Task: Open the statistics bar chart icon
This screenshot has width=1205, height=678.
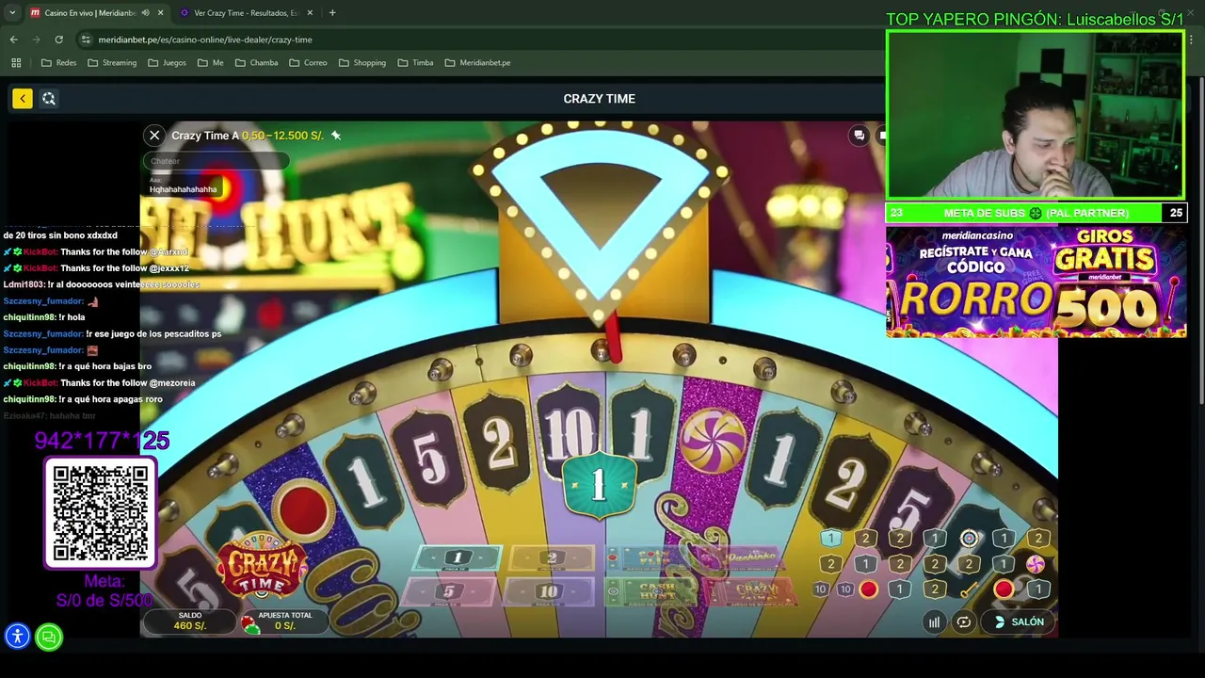Action: [934, 621]
